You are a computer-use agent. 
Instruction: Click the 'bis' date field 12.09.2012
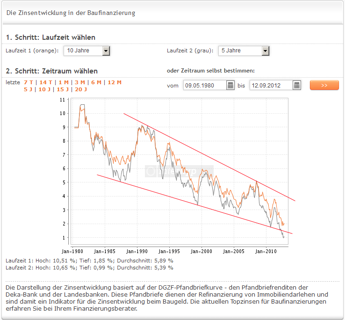point(271,85)
